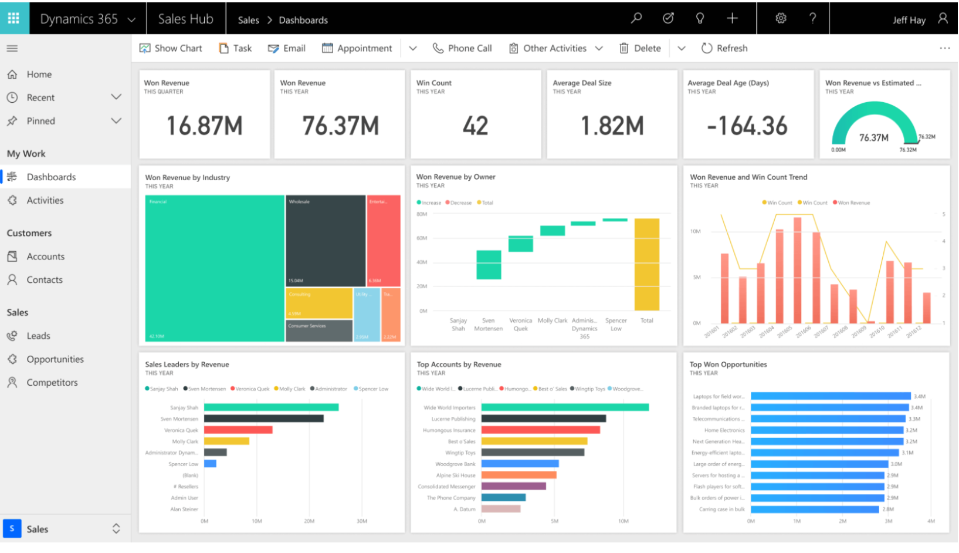Click the Show Chart icon
959x553 pixels.
click(x=145, y=48)
